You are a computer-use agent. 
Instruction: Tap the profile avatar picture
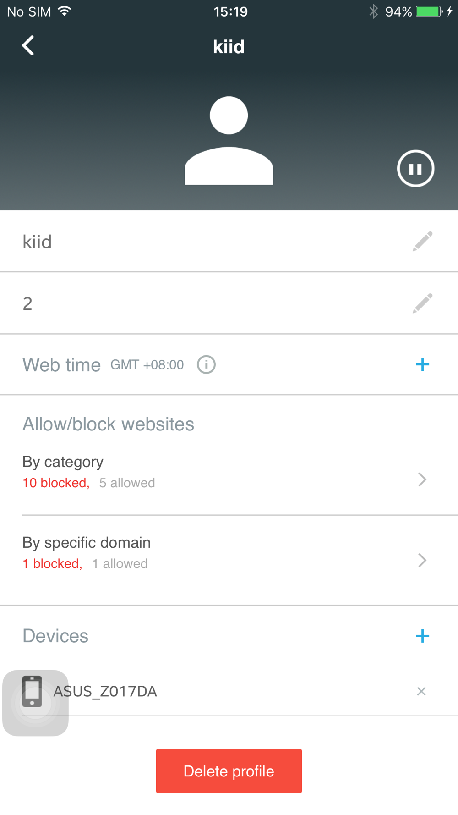[229, 141]
